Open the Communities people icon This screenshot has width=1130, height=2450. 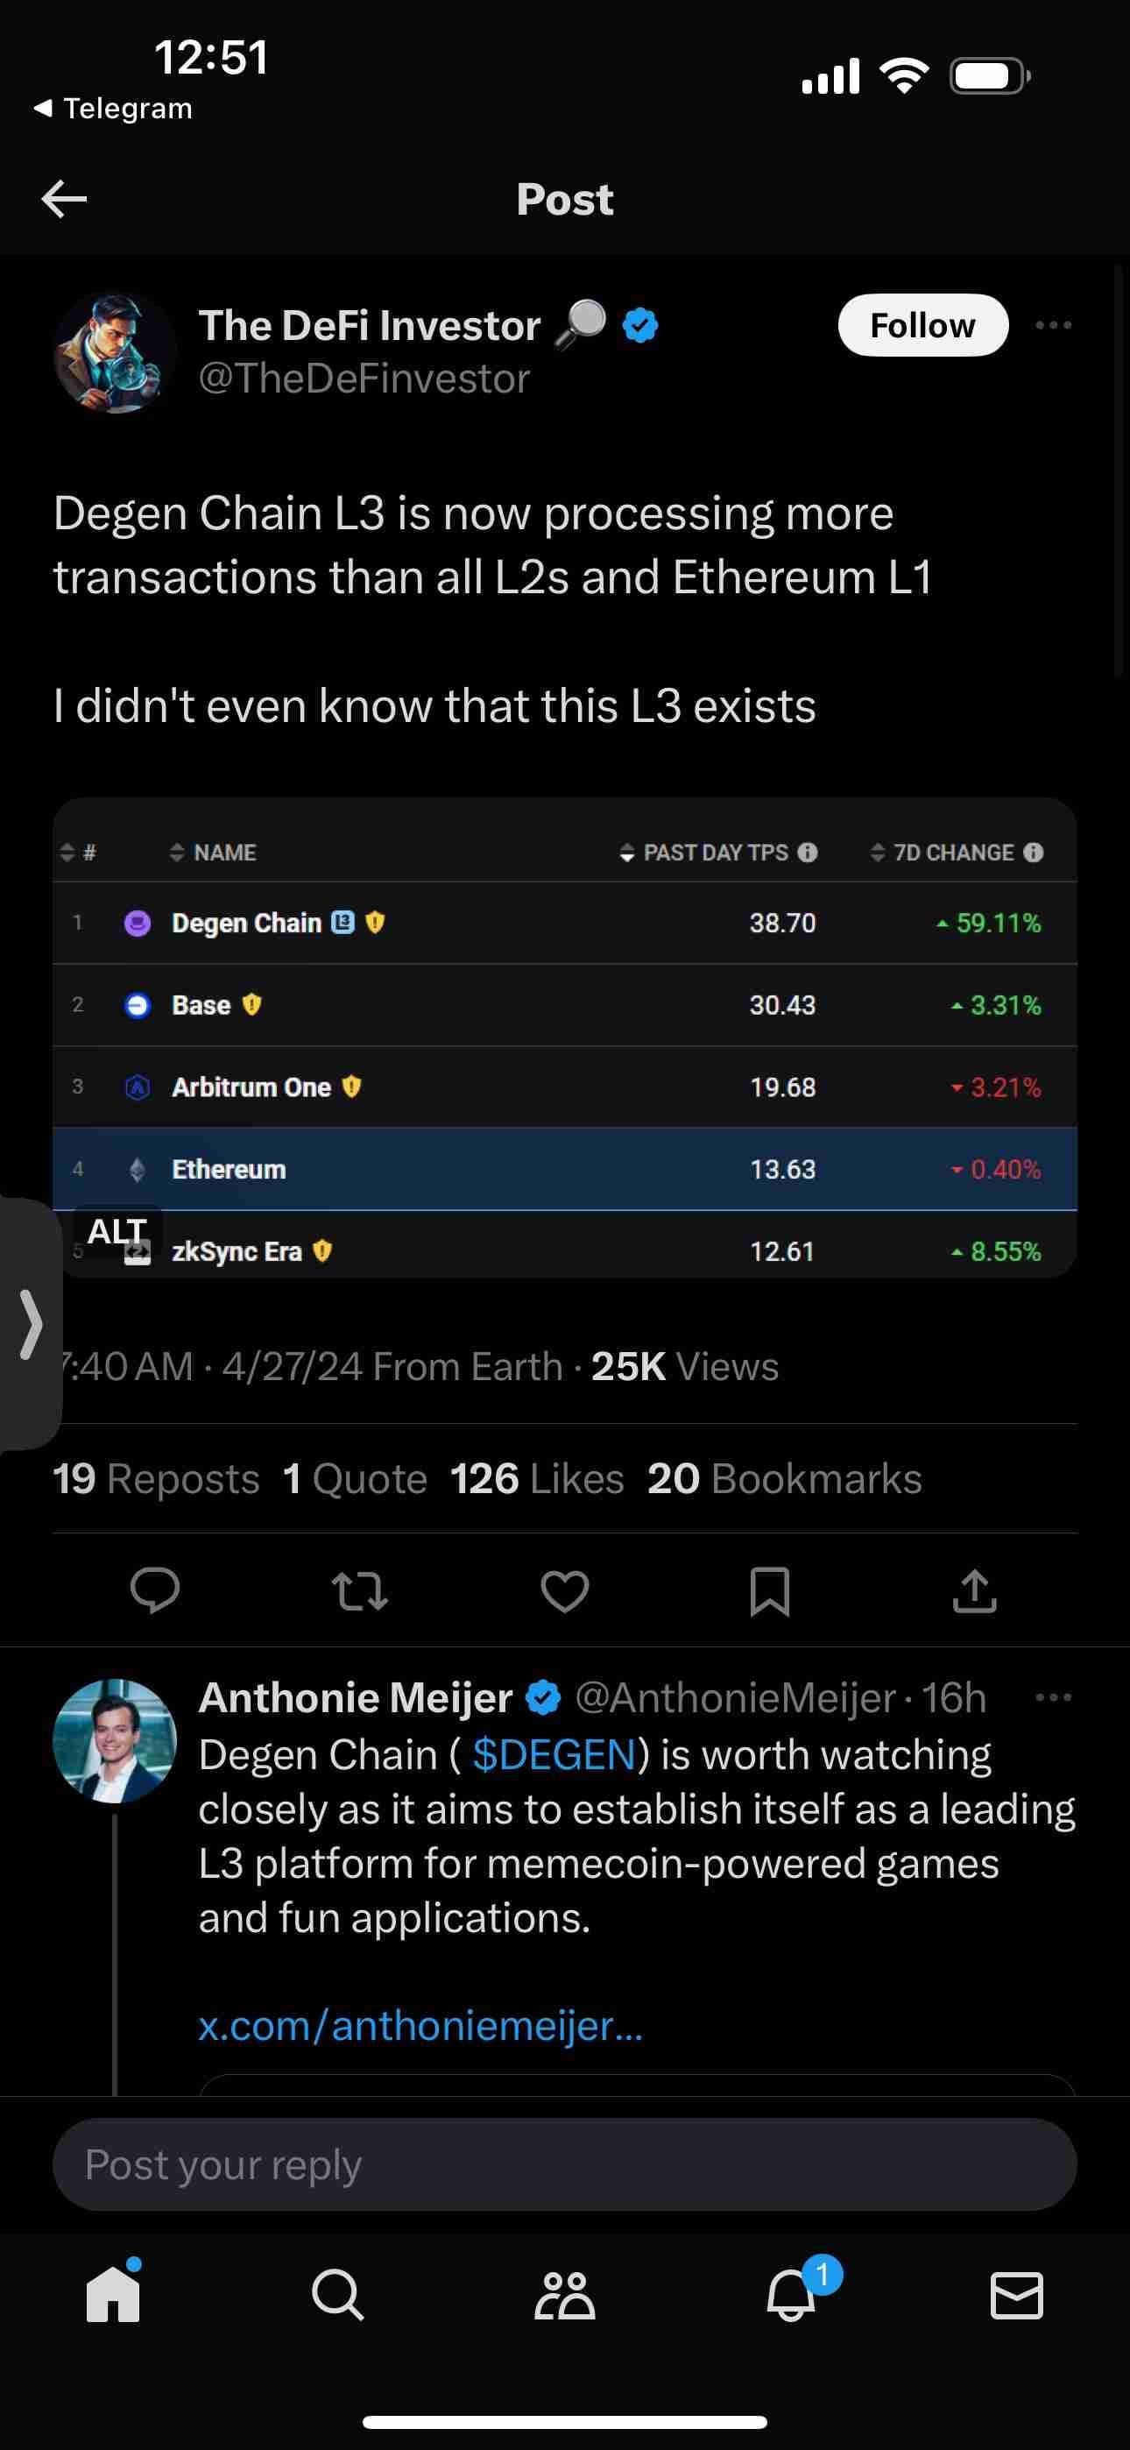tap(564, 2296)
